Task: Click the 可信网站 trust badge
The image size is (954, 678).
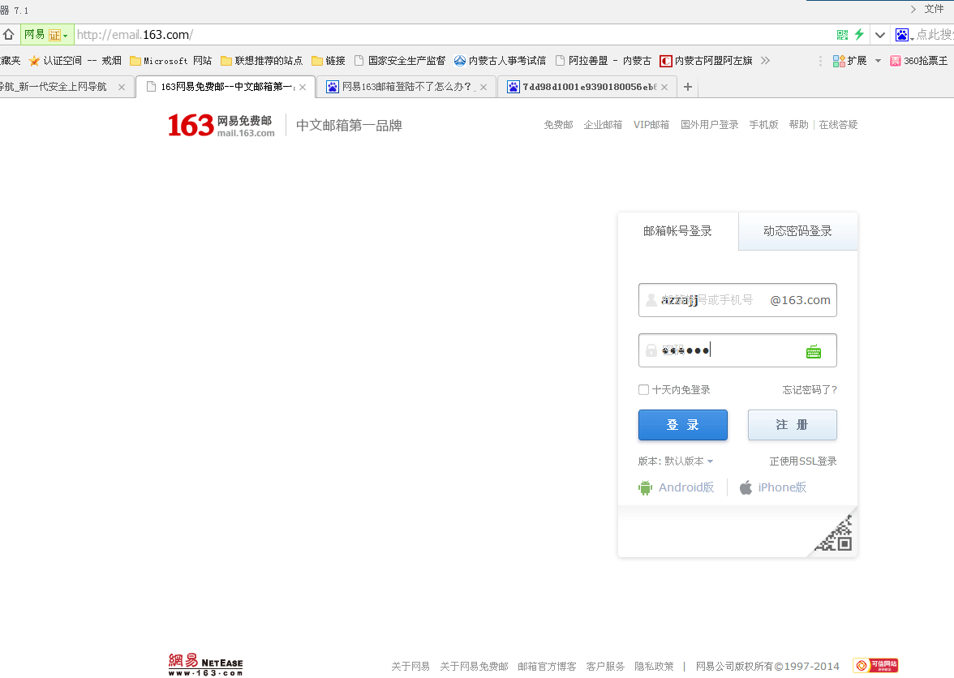Action: pyautogui.click(x=875, y=665)
